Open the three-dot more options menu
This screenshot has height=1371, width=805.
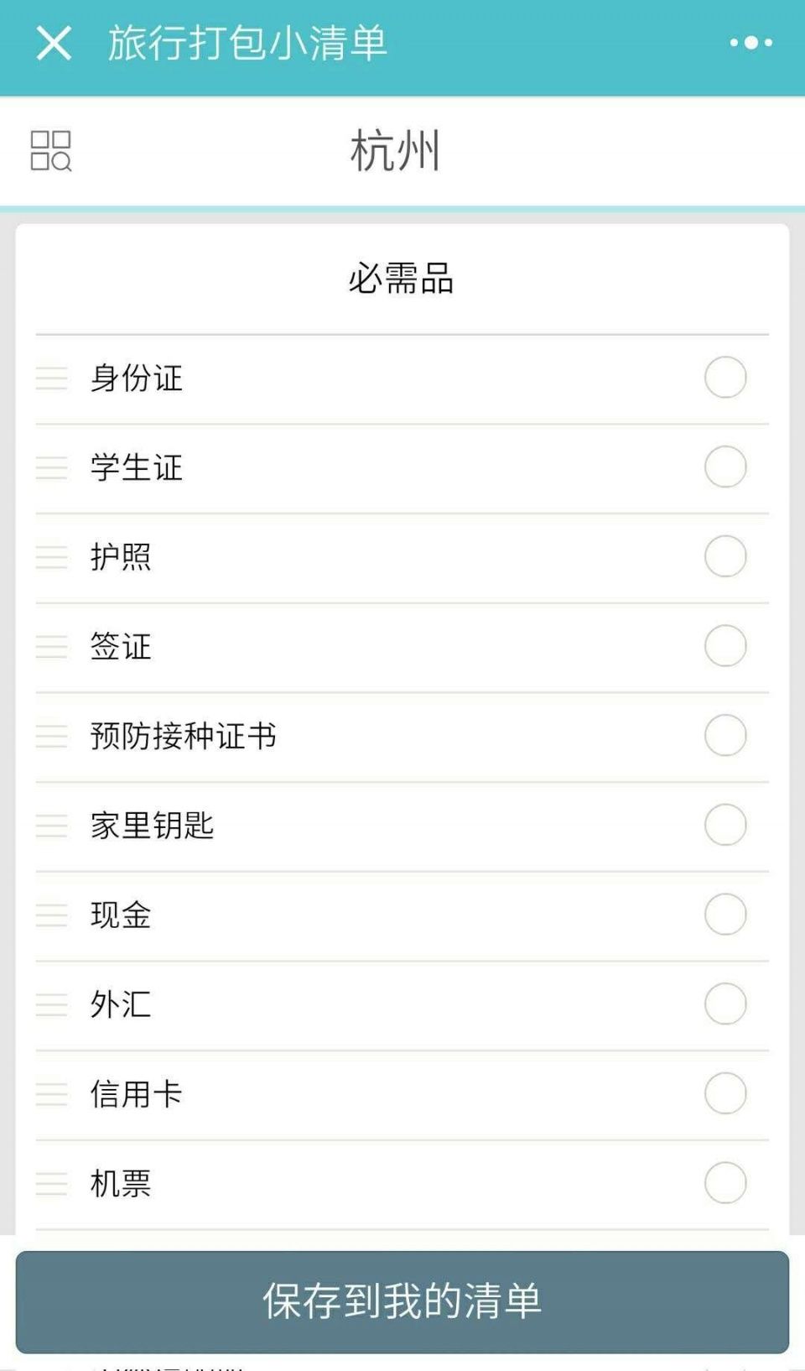point(750,43)
